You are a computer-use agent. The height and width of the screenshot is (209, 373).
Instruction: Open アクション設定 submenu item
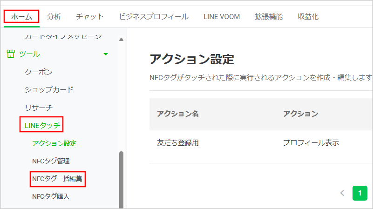point(54,143)
